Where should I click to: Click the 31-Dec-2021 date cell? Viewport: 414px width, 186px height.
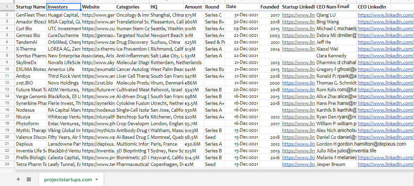click(242, 15)
